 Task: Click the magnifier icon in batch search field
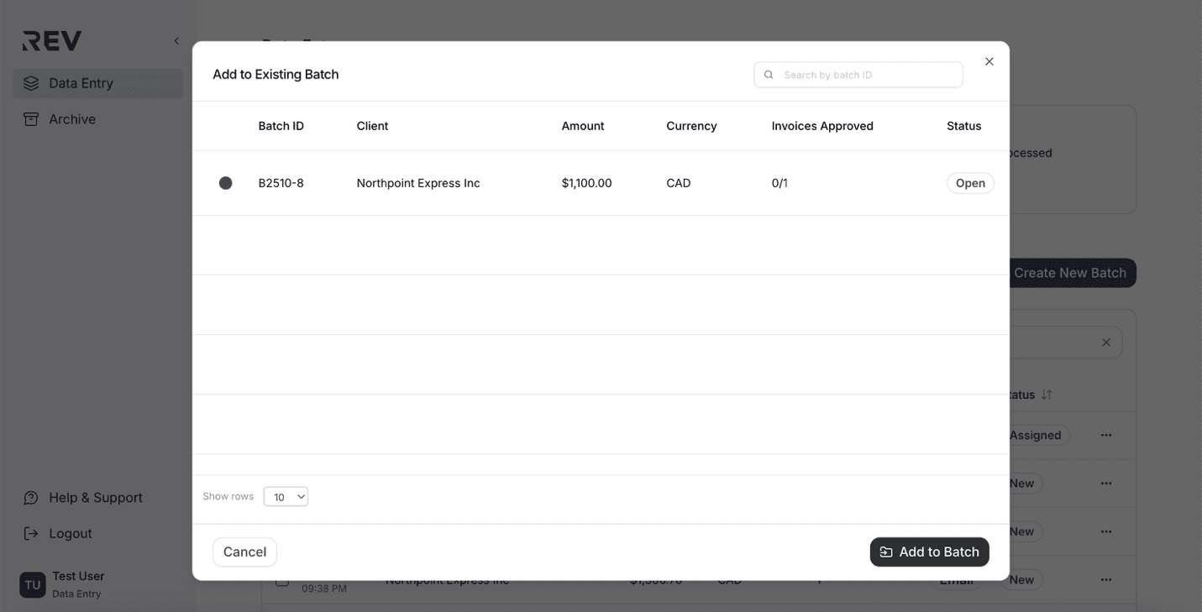(x=768, y=74)
